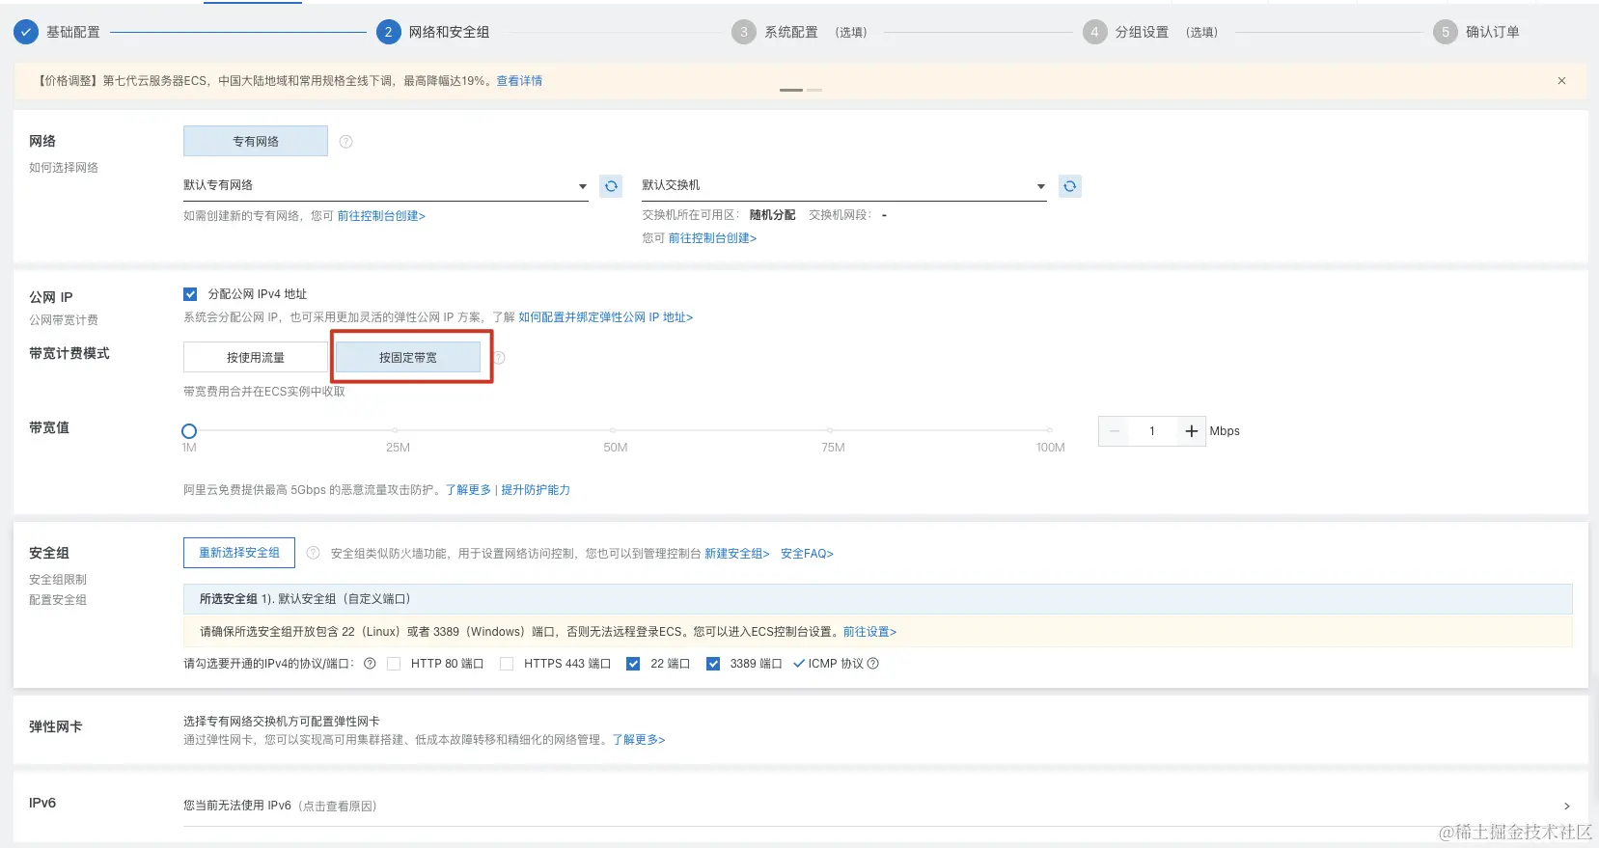Open the 配置安全组 link
This screenshot has width=1599, height=848.
click(58, 600)
